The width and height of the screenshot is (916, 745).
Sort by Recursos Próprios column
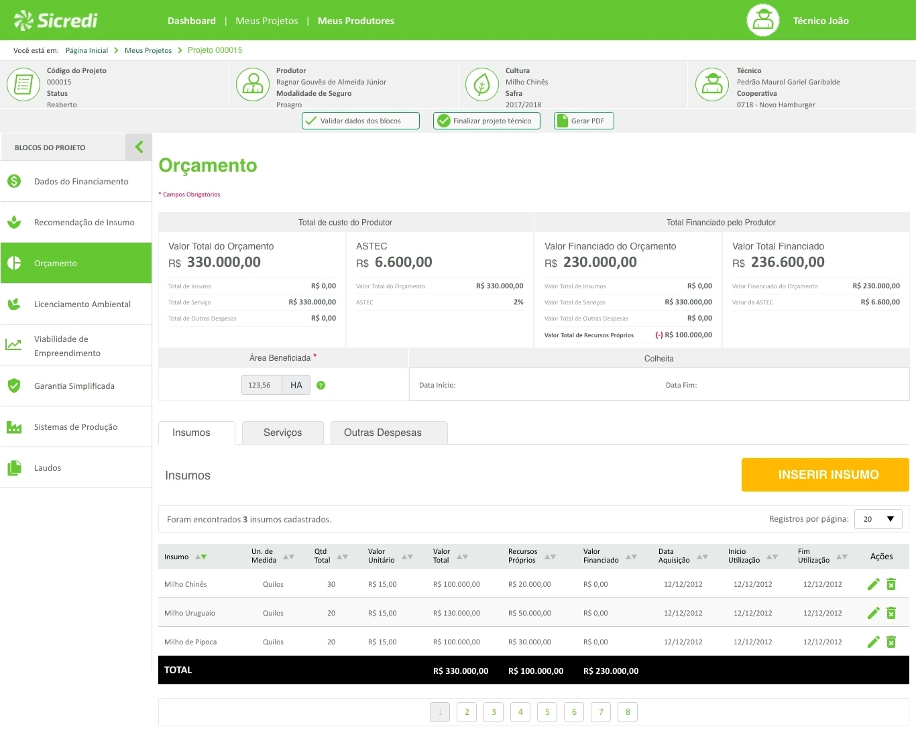[550, 557]
